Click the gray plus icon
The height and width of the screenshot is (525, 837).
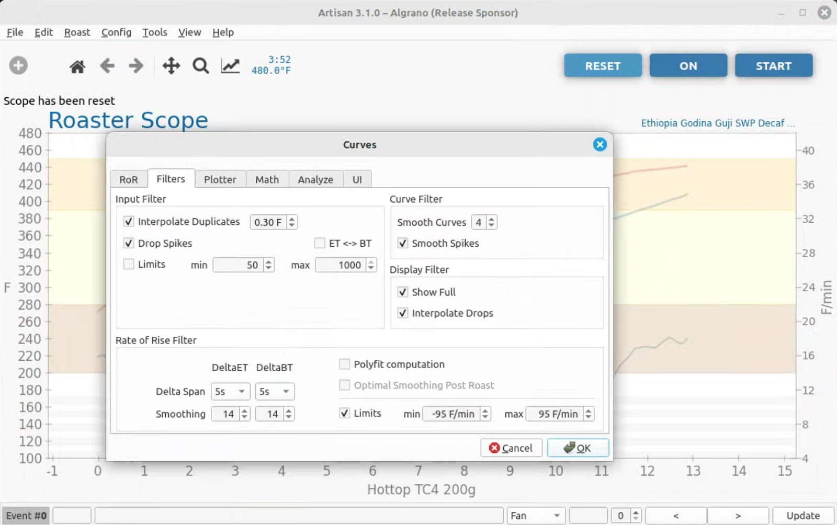pos(18,66)
